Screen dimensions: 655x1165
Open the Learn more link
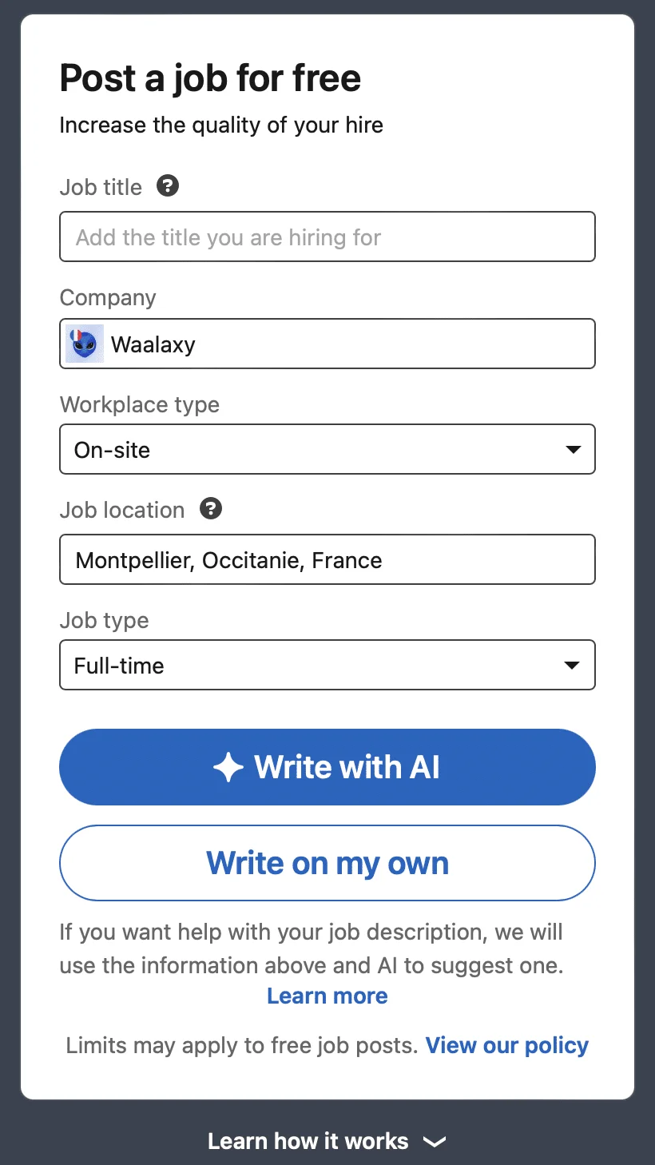coord(327,996)
